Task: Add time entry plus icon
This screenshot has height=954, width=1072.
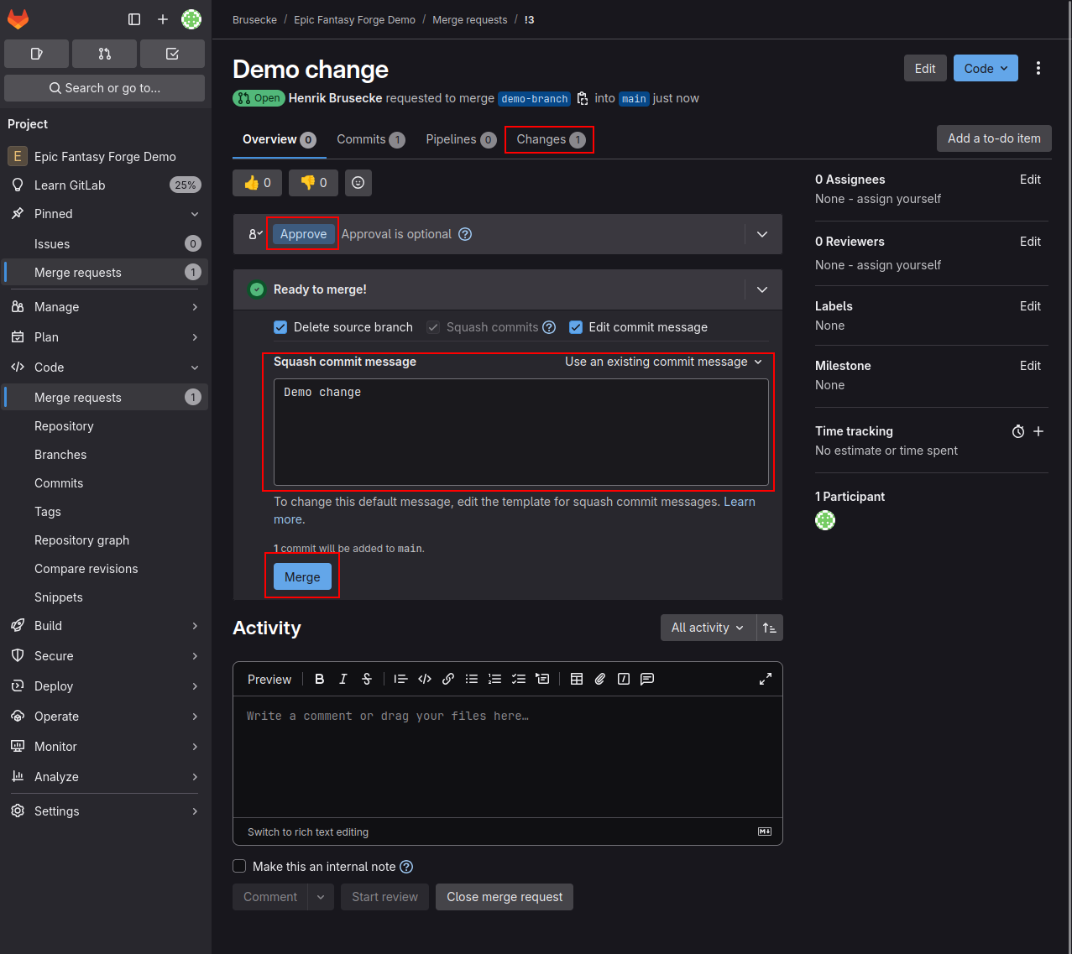Action: 1038,431
